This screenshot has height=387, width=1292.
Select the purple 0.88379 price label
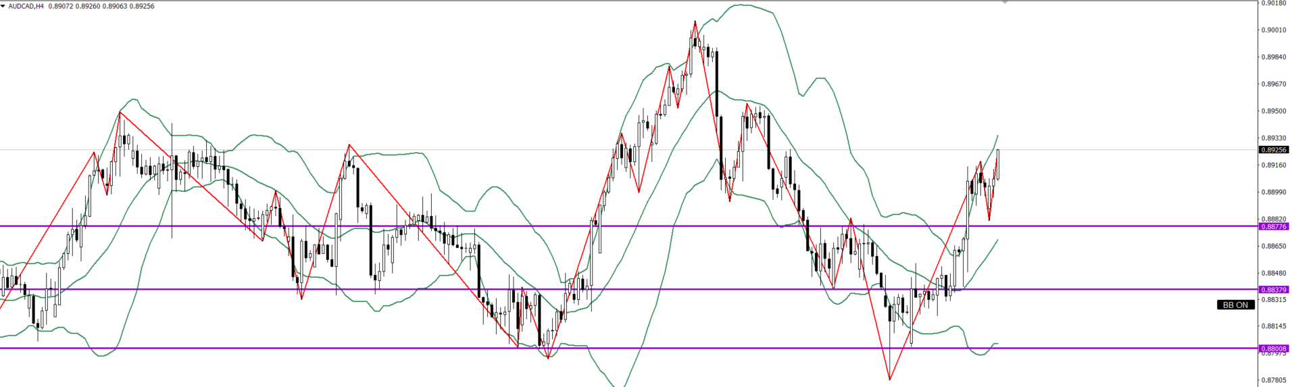[1274, 290]
